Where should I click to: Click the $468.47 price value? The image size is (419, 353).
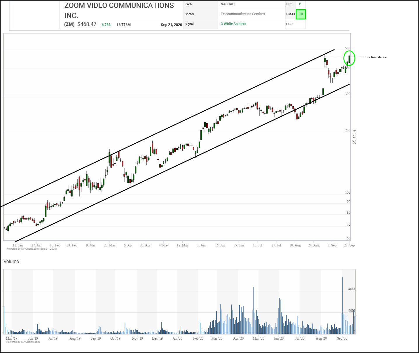point(87,24)
